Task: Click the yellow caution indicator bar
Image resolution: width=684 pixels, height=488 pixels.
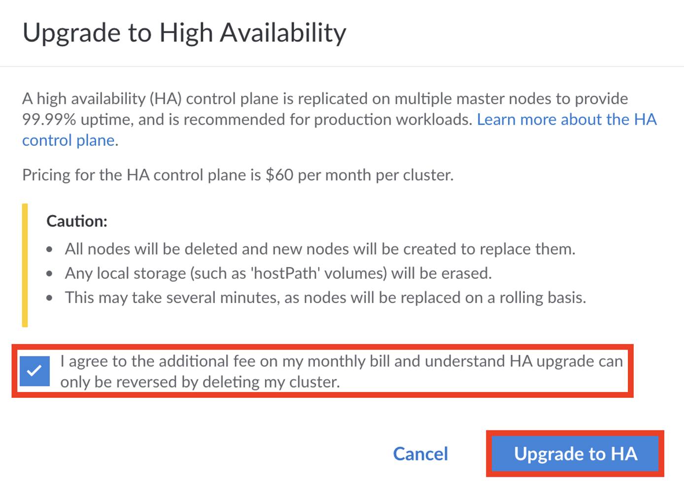Action: [25, 263]
